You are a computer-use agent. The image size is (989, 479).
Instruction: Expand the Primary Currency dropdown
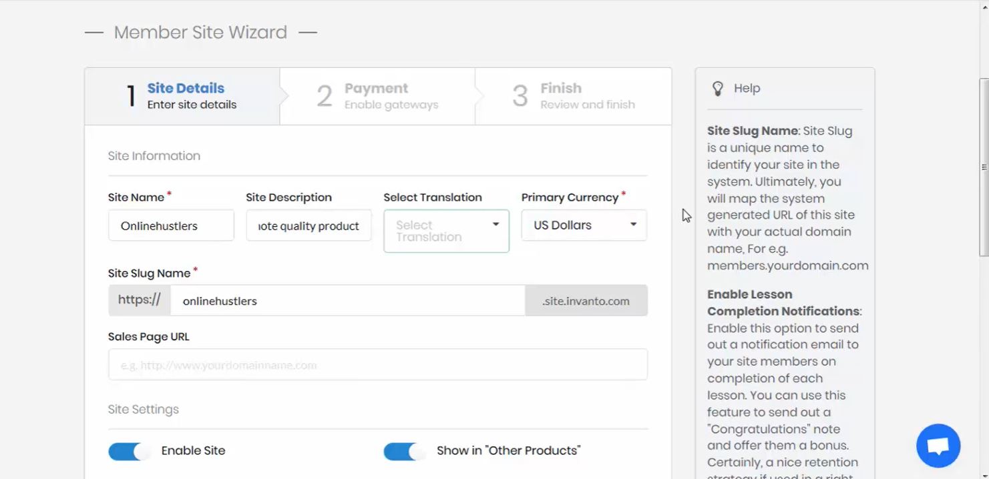point(584,225)
